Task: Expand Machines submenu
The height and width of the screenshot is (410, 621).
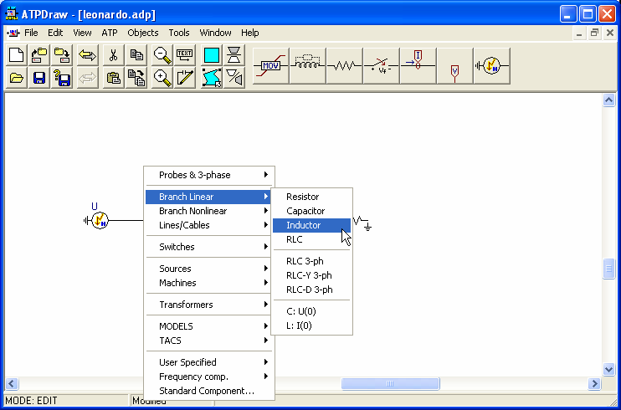Action: [x=208, y=284]
